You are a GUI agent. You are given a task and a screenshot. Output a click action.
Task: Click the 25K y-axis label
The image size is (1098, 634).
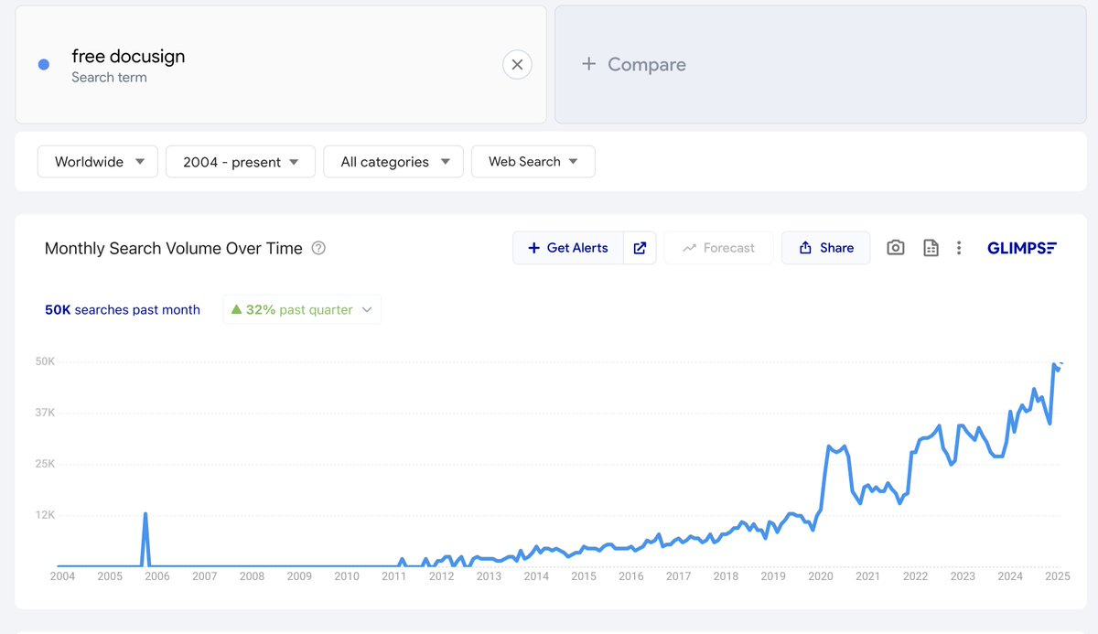(46, 464)
